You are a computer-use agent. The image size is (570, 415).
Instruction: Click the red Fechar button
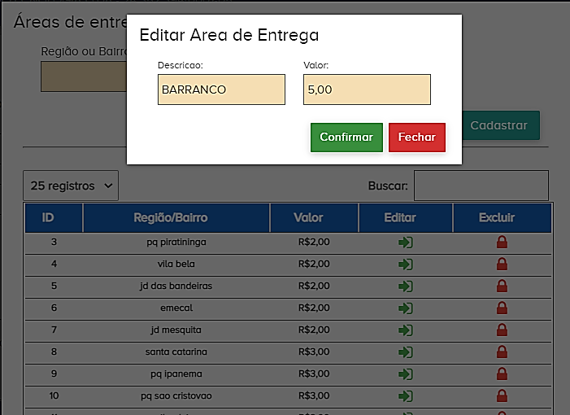[x=416, y=138]
